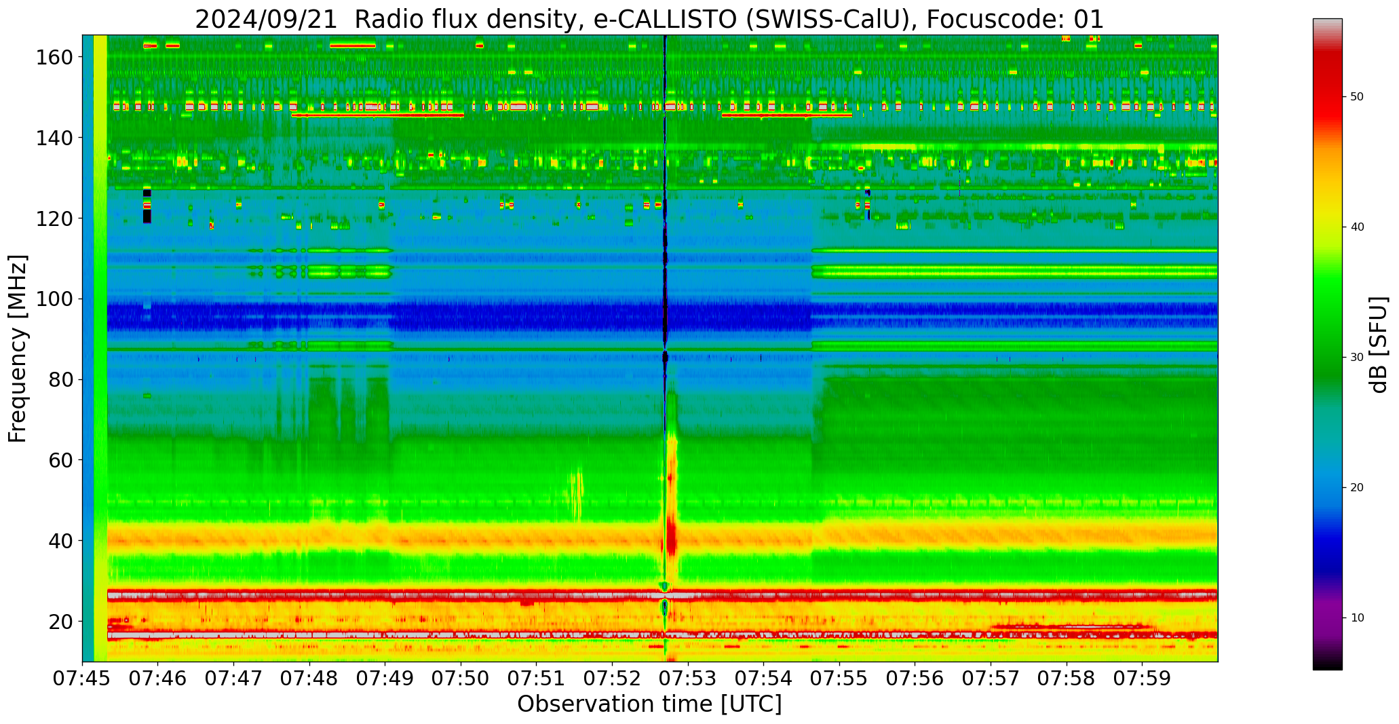
Task: Select the 'Frequency [MHz]' axis label
Action: point(18,348)
